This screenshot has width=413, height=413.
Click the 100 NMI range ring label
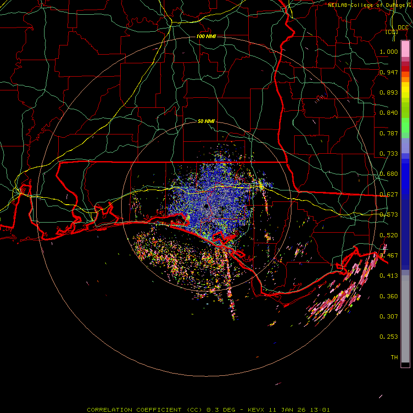[206, 36]
